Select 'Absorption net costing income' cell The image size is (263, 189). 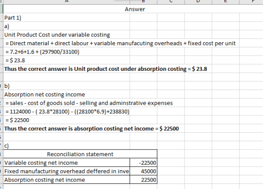pyautogui.click(x=66, y=94)
